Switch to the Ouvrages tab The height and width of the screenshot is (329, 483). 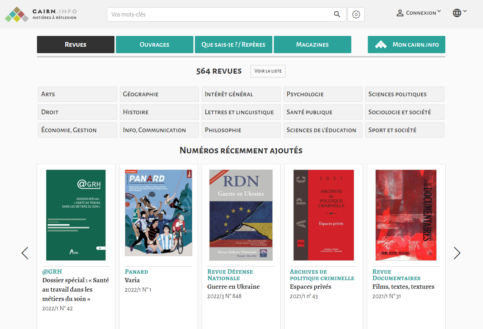pos(154,45)
